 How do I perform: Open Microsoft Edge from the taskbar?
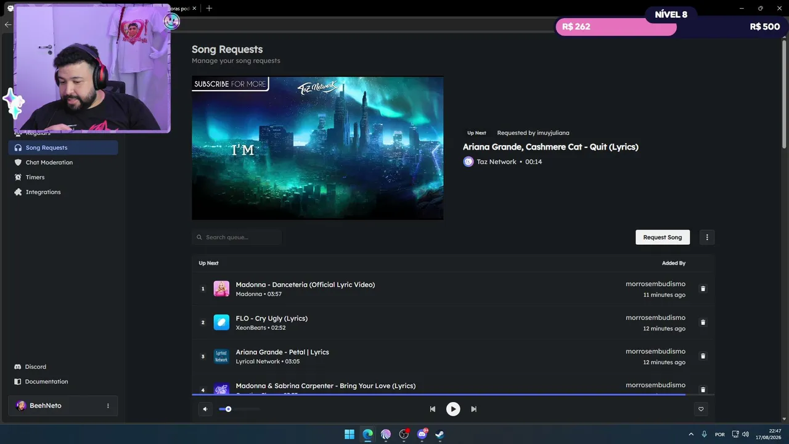click(368, 434)
